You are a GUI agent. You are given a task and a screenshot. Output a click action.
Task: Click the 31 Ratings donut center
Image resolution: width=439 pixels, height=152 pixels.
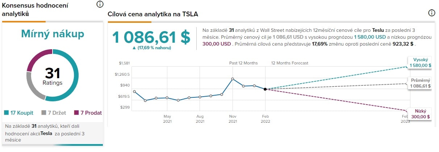53,76
